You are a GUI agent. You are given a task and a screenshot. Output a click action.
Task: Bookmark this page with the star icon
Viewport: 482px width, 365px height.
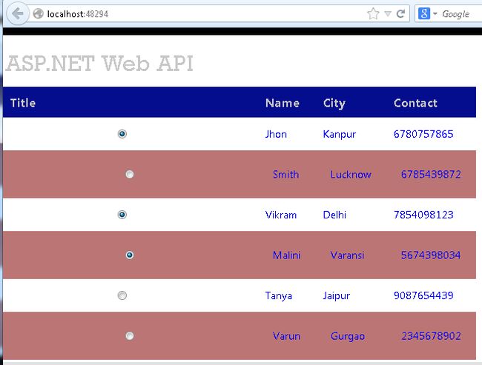point(373,13)
